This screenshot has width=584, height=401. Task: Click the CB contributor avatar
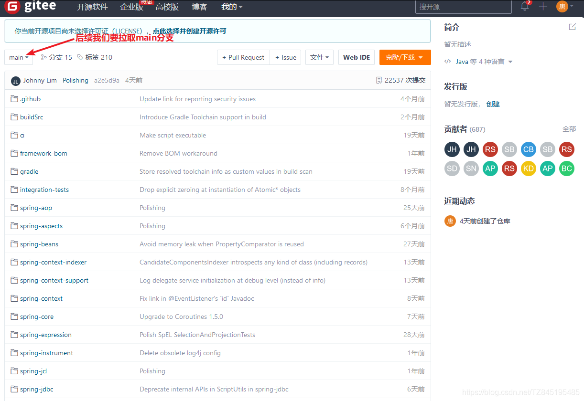tap(529, 149)
